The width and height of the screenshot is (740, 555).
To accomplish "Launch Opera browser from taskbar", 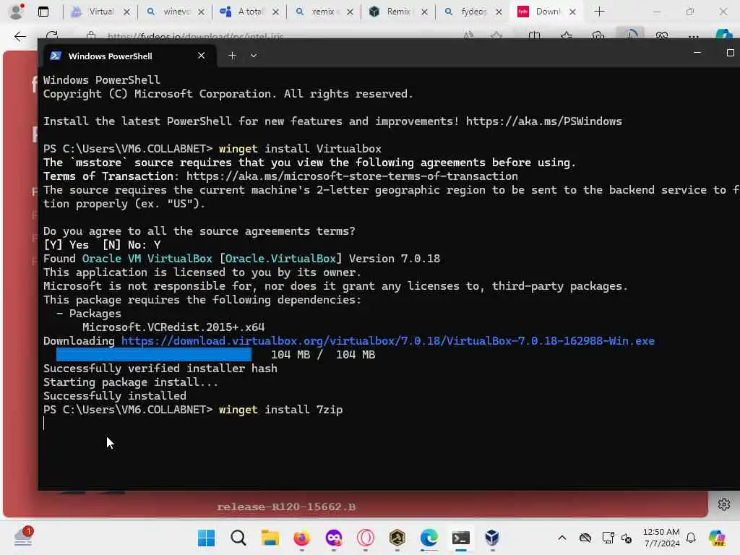I will pyautogui.click(x=365, y=538).
